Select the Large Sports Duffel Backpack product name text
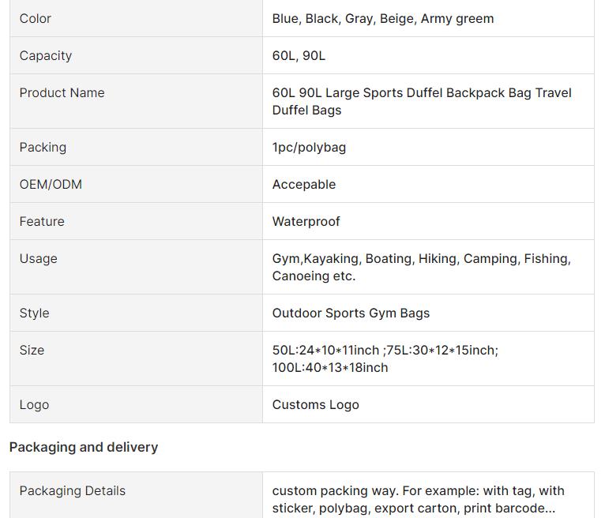Image resolution: width=605 pixels, height=518 pixels. [421, 101]
